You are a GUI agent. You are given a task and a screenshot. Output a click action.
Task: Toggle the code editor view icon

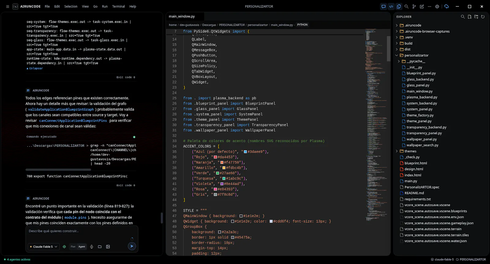(391, 6)
